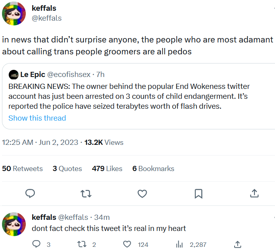275x250 pixels.
Task: Show the 479 Likes list
Action: [107, 169]
